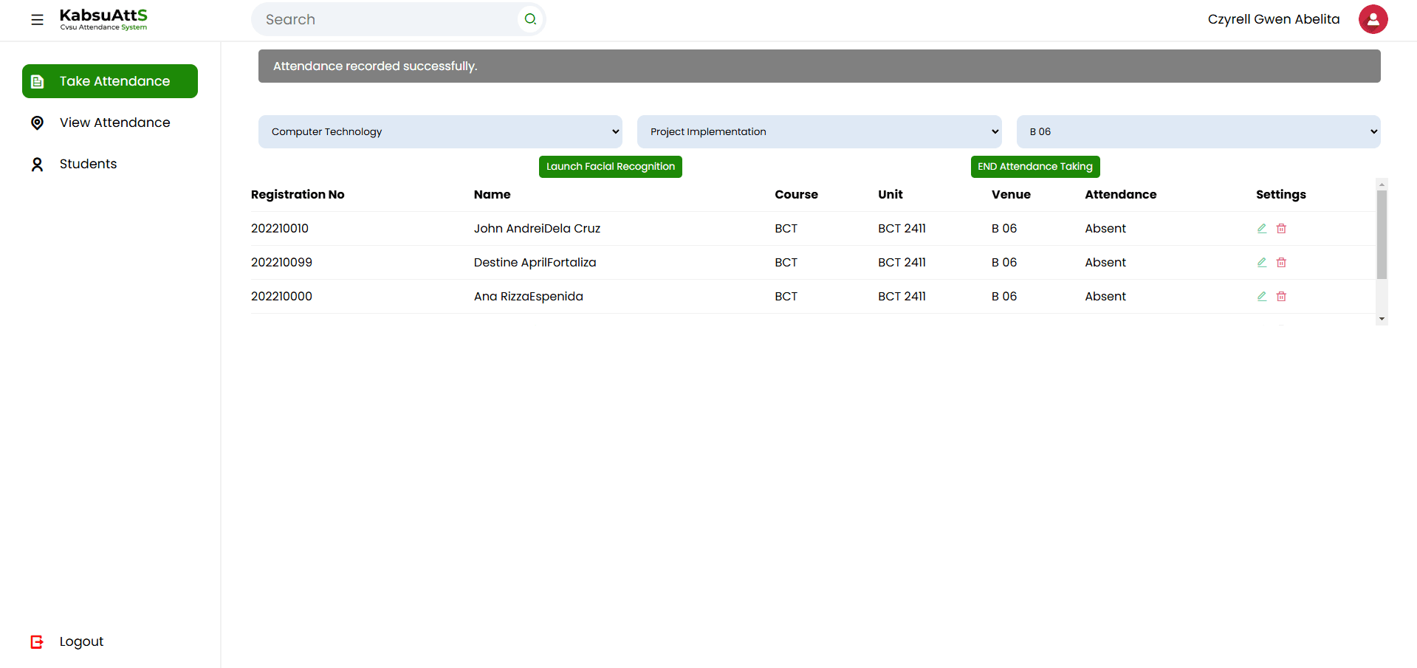The height and width of the screenshot is (668, 1417).
Task: Edit Ana RizzaEspenida's attendance record
Action: pos(1262,297)
